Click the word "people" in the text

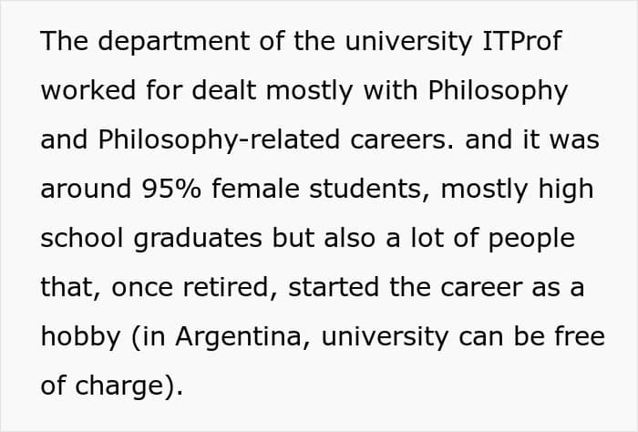pos(531,240)
